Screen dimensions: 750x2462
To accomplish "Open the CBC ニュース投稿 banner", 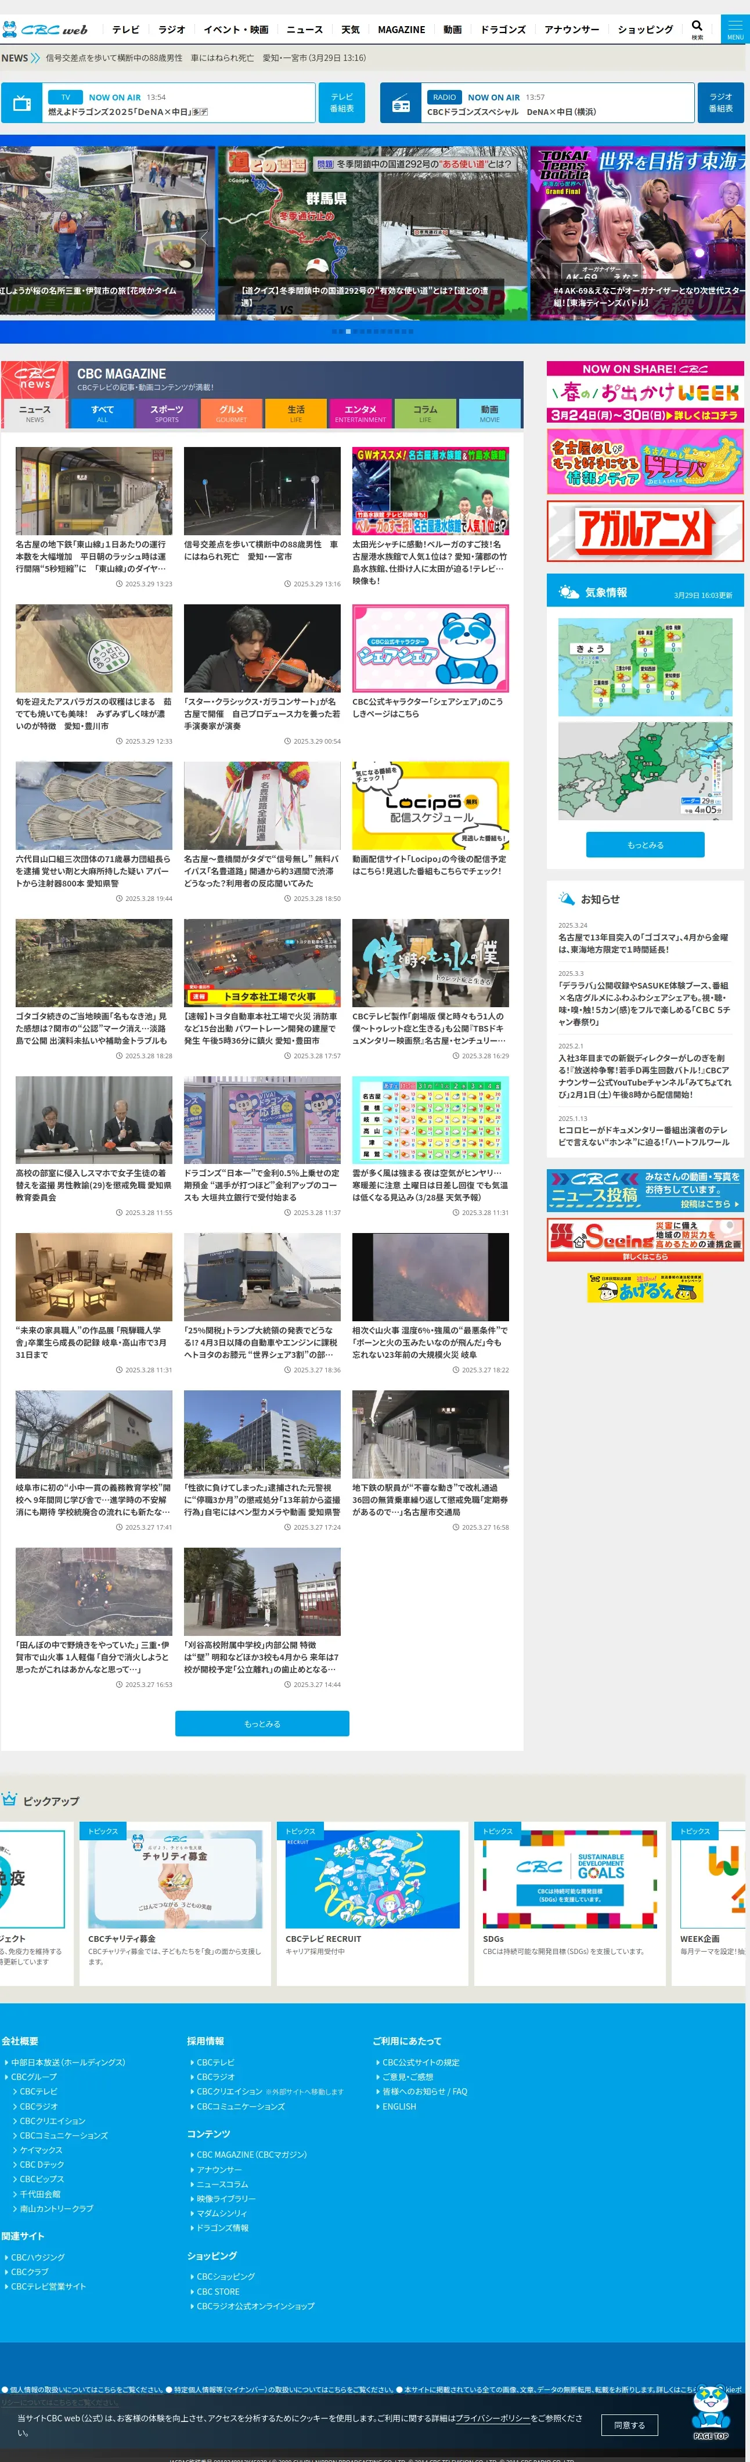I will pyautogui.click(x=645, y=1191).
